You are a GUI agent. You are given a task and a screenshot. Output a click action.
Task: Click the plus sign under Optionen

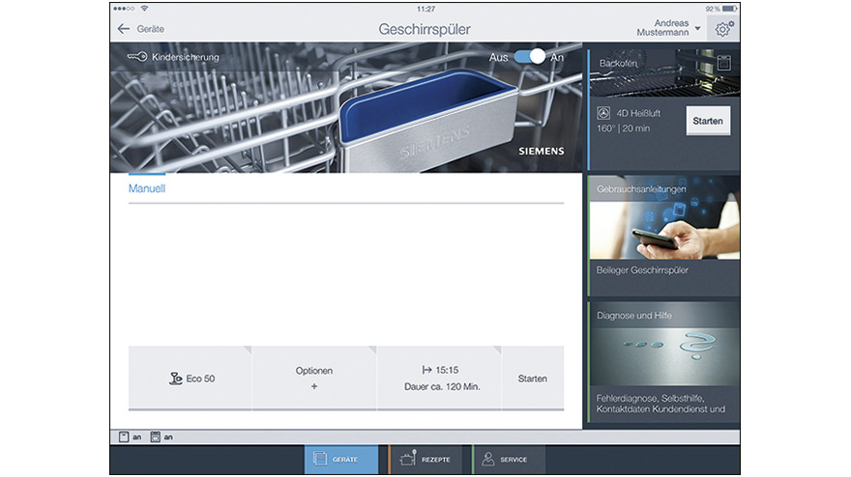tap(314, 386)
